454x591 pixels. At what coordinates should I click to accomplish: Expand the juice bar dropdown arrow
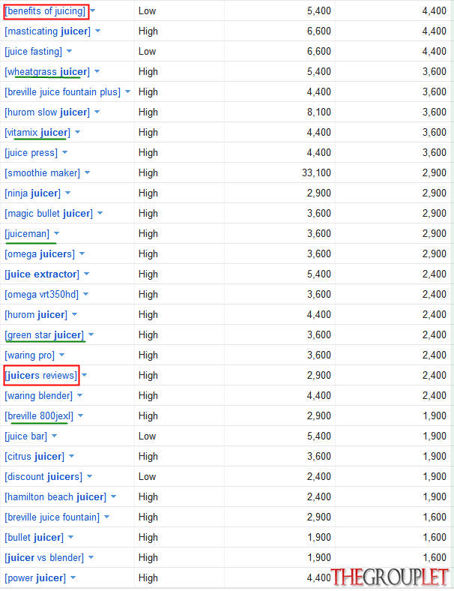point(54,436)
